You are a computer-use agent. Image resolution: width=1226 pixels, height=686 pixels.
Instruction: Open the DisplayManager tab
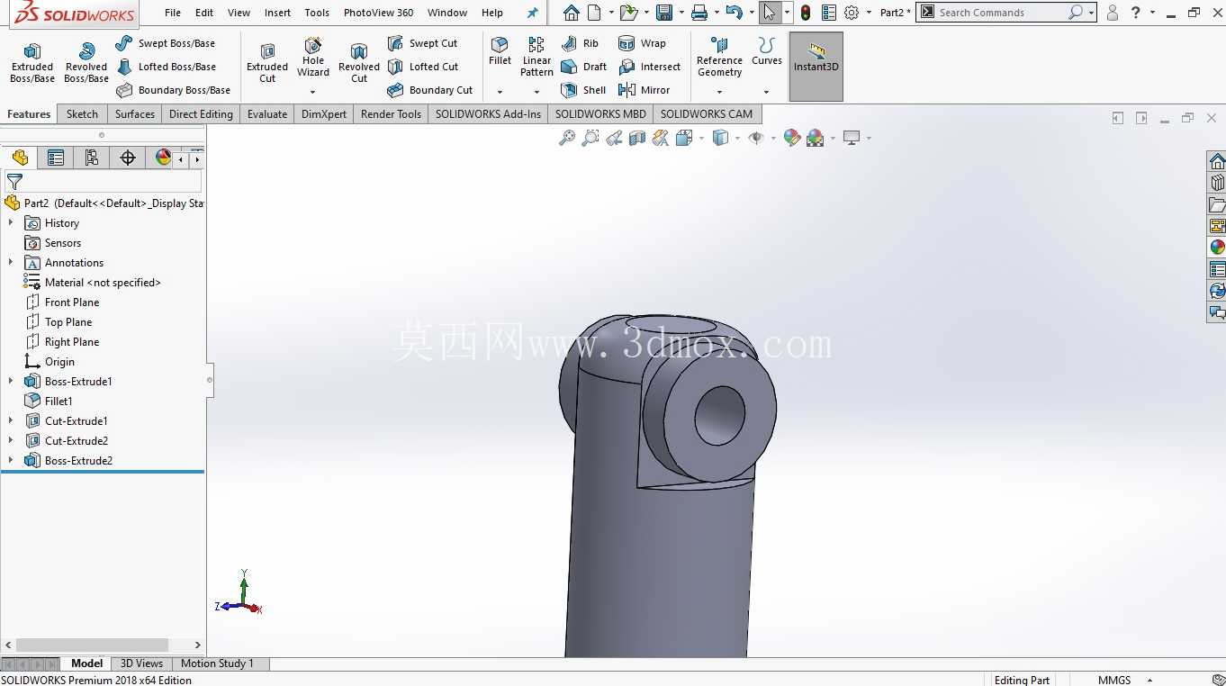tap(163, 158)
